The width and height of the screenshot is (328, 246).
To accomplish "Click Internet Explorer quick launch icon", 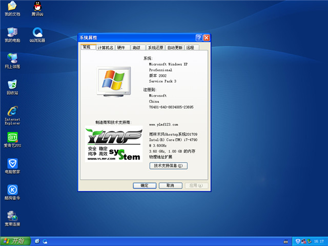I will [37, 241].
